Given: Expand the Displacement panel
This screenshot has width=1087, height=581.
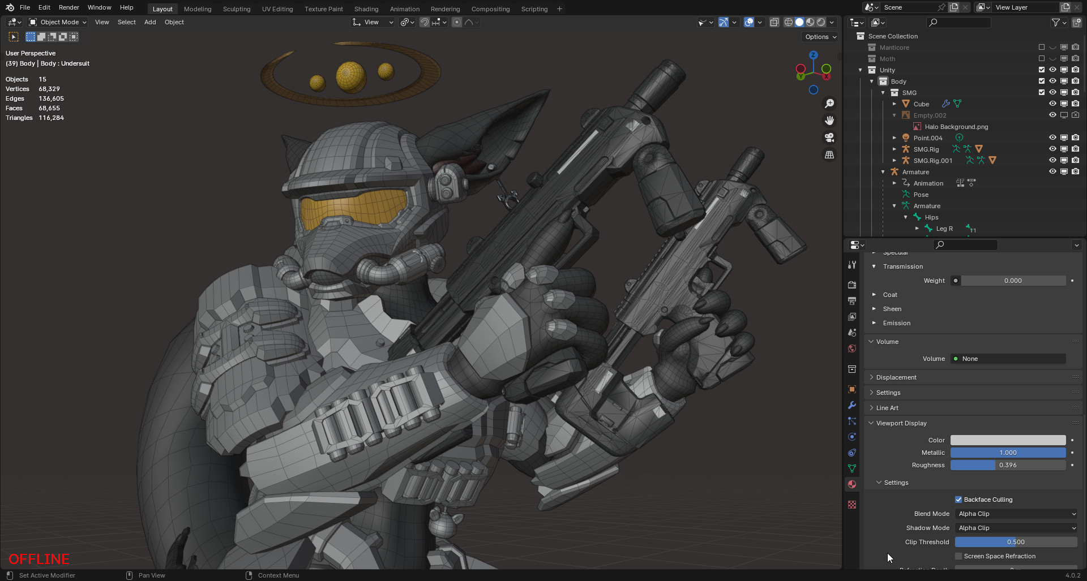Looking at the screenshot, I should 871,377.
